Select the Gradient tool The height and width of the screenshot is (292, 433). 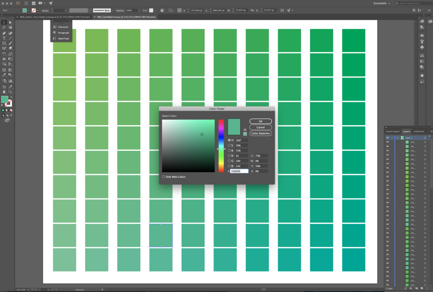[x=11, y=70]
